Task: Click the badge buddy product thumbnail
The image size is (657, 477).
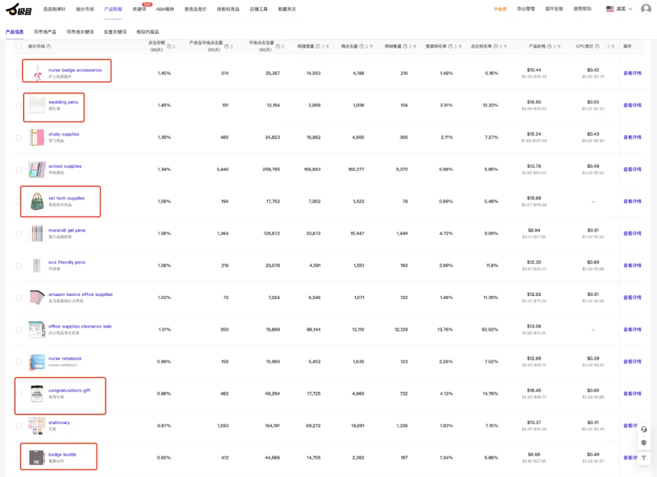Action: point(37,458)
